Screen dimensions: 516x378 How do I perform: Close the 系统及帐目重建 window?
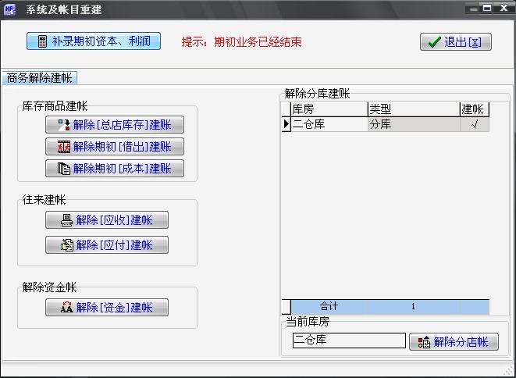(504, 9)
